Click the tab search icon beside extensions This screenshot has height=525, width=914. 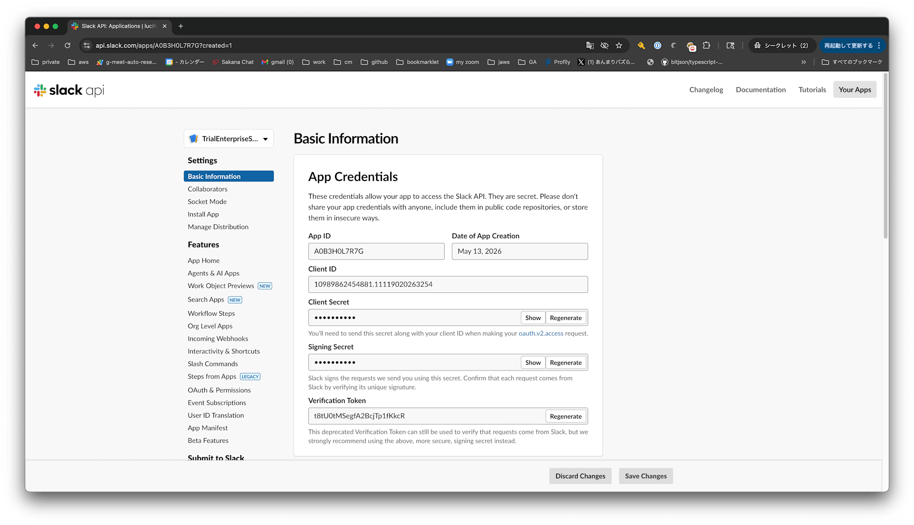click(x=730, y=46)
